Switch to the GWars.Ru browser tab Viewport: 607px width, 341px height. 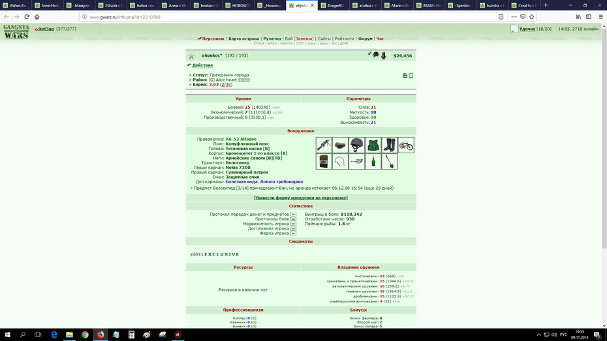pos(16,5)
